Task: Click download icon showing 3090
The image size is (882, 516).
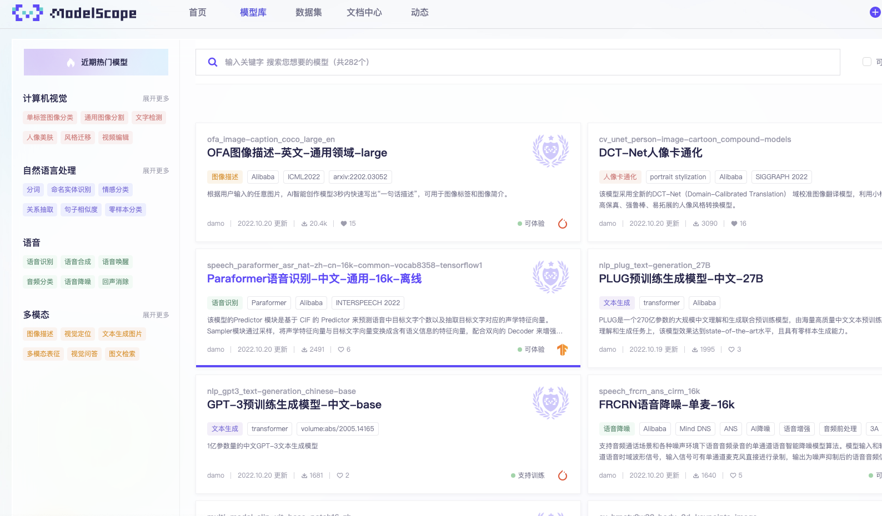Action: click(696, 224)
